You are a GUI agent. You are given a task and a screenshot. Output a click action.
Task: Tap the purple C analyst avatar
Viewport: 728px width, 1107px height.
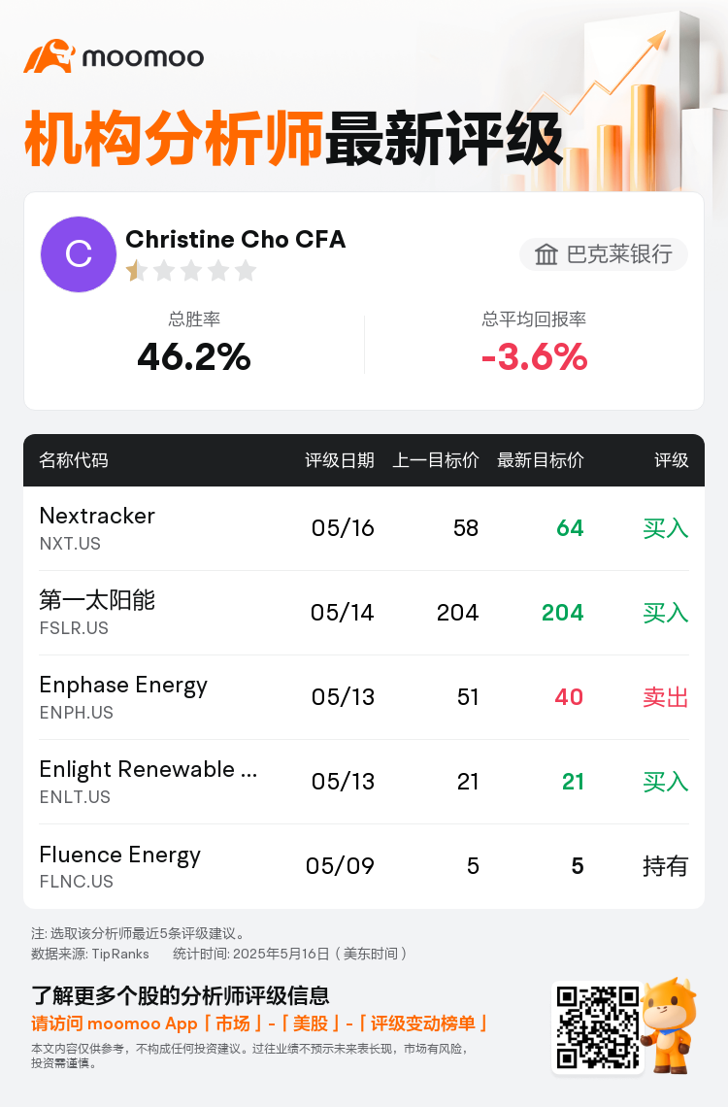(x=79, y=254)
